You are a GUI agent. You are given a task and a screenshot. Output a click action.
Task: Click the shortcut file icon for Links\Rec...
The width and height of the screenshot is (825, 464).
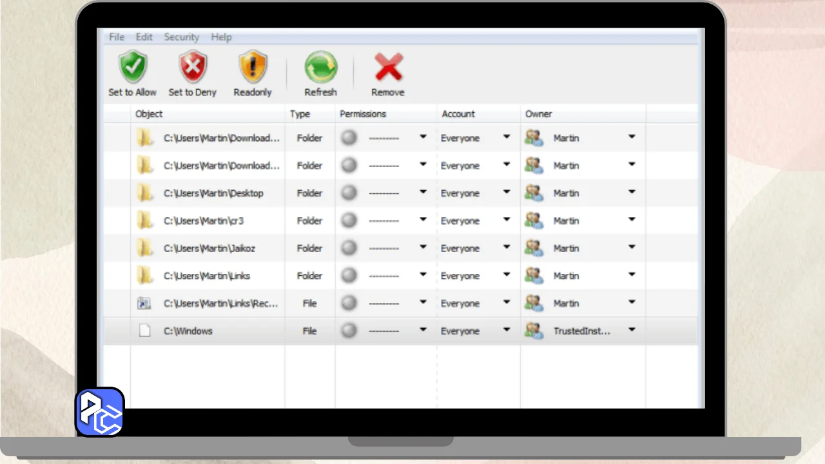[x=144, y=304]
